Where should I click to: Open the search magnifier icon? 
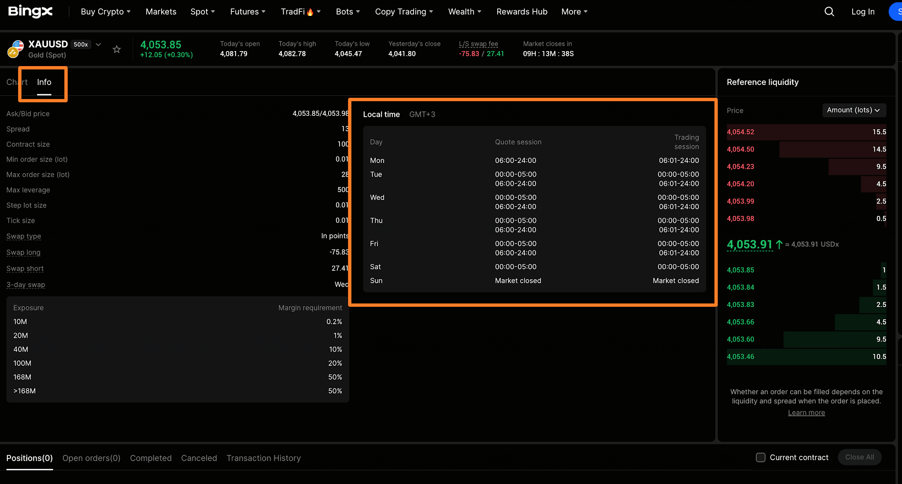829,11
